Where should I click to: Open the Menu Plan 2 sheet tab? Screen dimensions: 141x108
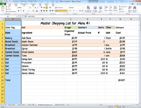[x=22, y=105]
